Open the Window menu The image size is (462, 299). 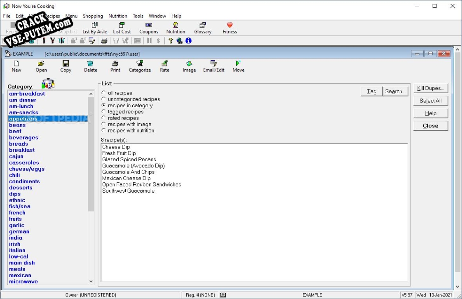(x=157, y=16)
